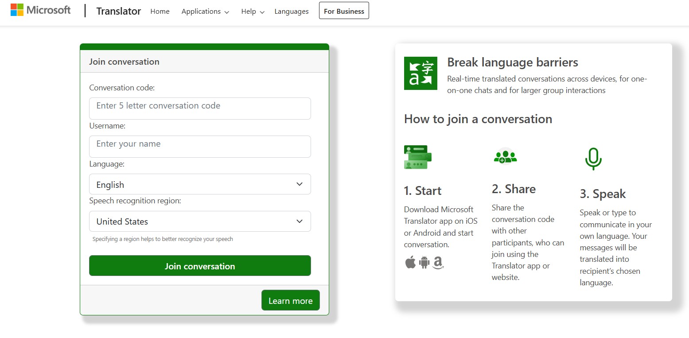Click the 'Specifying a region helps' hint text
Viewport: 689px width, 338px height.
163,239
